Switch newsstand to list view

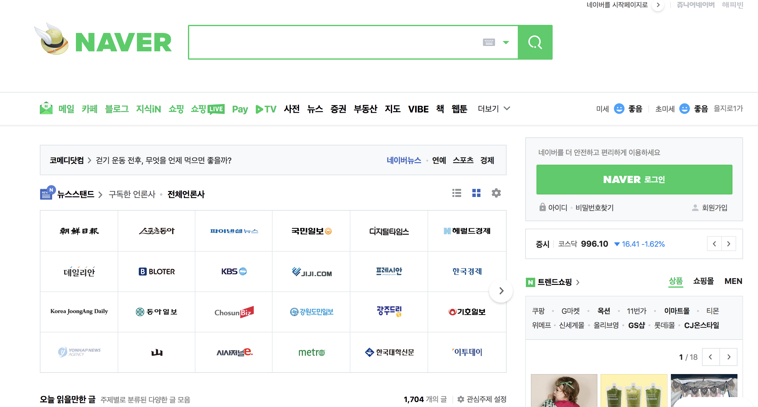[456, 193]
